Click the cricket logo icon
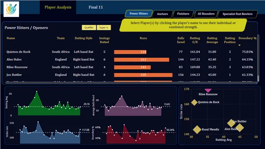 11,9
